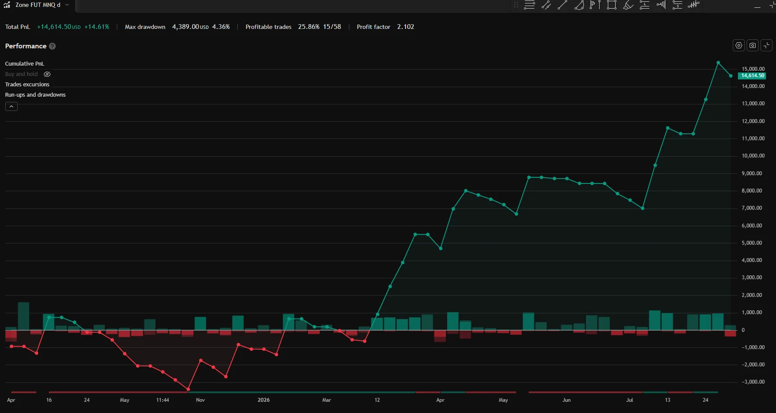Click the 10,000.00 y-axis label
The image size is (776, 413).
[753, 156]
